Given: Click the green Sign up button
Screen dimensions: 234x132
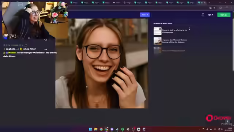Looking at the screenshot, I should point(224,15).
